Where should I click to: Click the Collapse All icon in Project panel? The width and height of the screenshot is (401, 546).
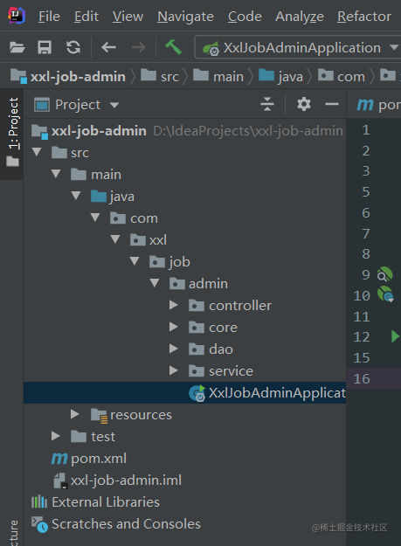[x=267, y=104]
